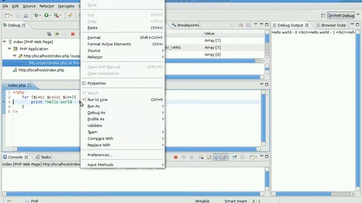362x203 pixels.
Task: Collapse the PHP Application tree node
Action: point(10,49)
